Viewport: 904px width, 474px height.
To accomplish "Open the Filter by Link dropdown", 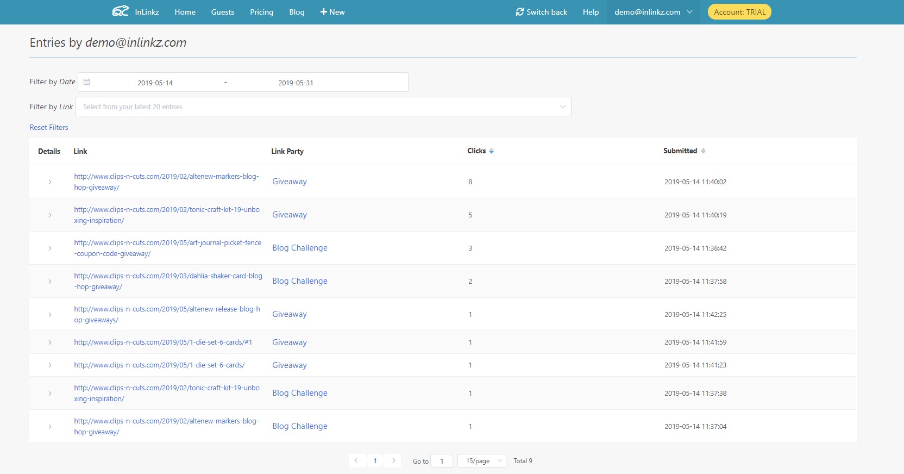I will point(323,107).
